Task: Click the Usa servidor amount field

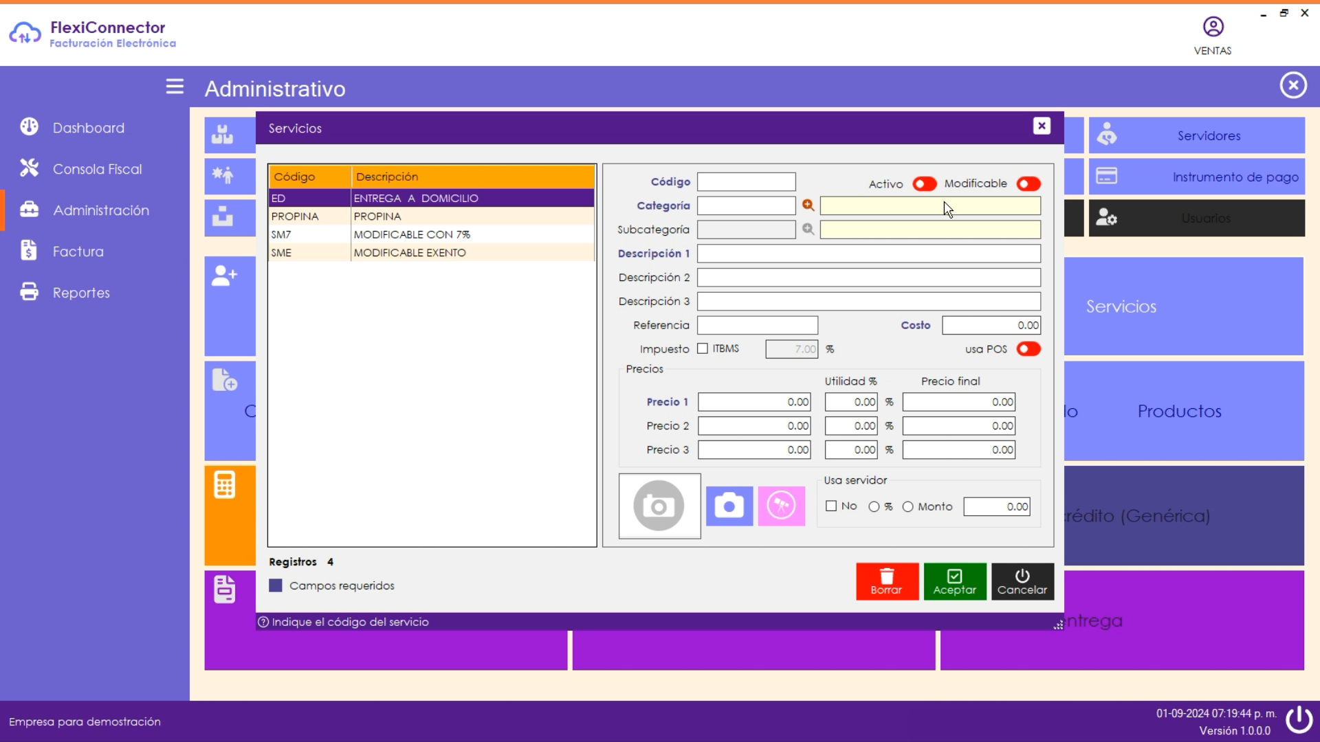Action: (997, 507)
